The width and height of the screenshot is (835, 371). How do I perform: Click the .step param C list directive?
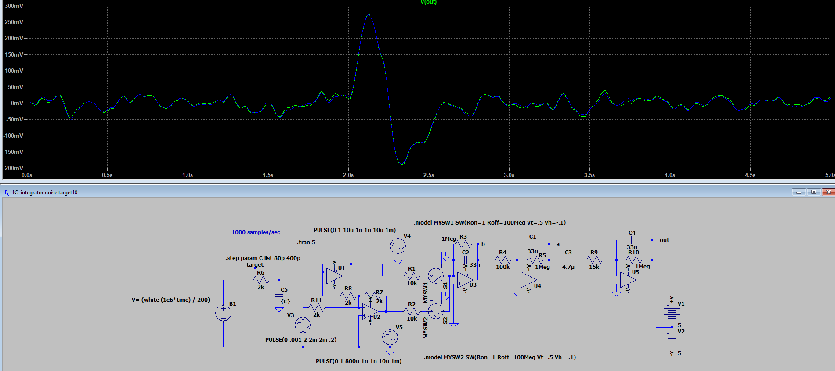[x=263, y=258]
